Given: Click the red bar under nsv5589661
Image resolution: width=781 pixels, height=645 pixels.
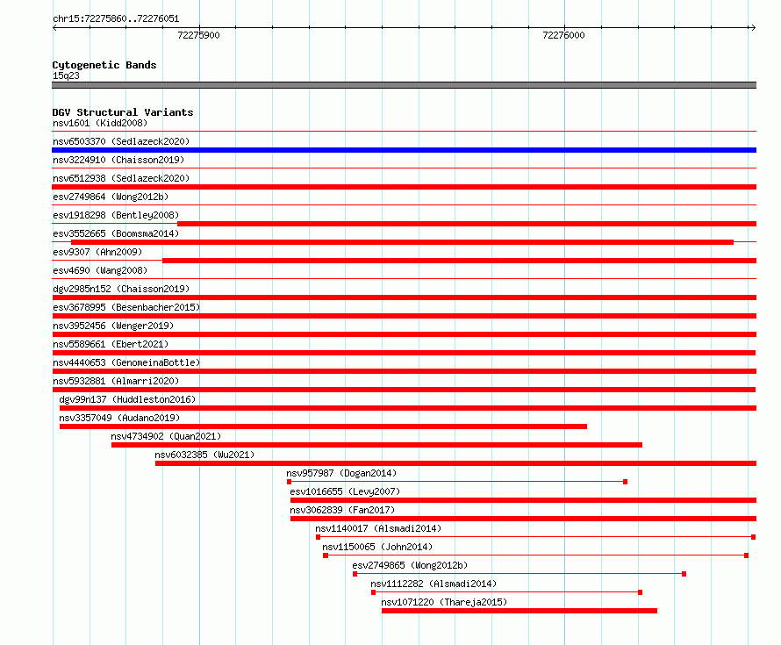Looking at the screenshot, I should 404,353.
